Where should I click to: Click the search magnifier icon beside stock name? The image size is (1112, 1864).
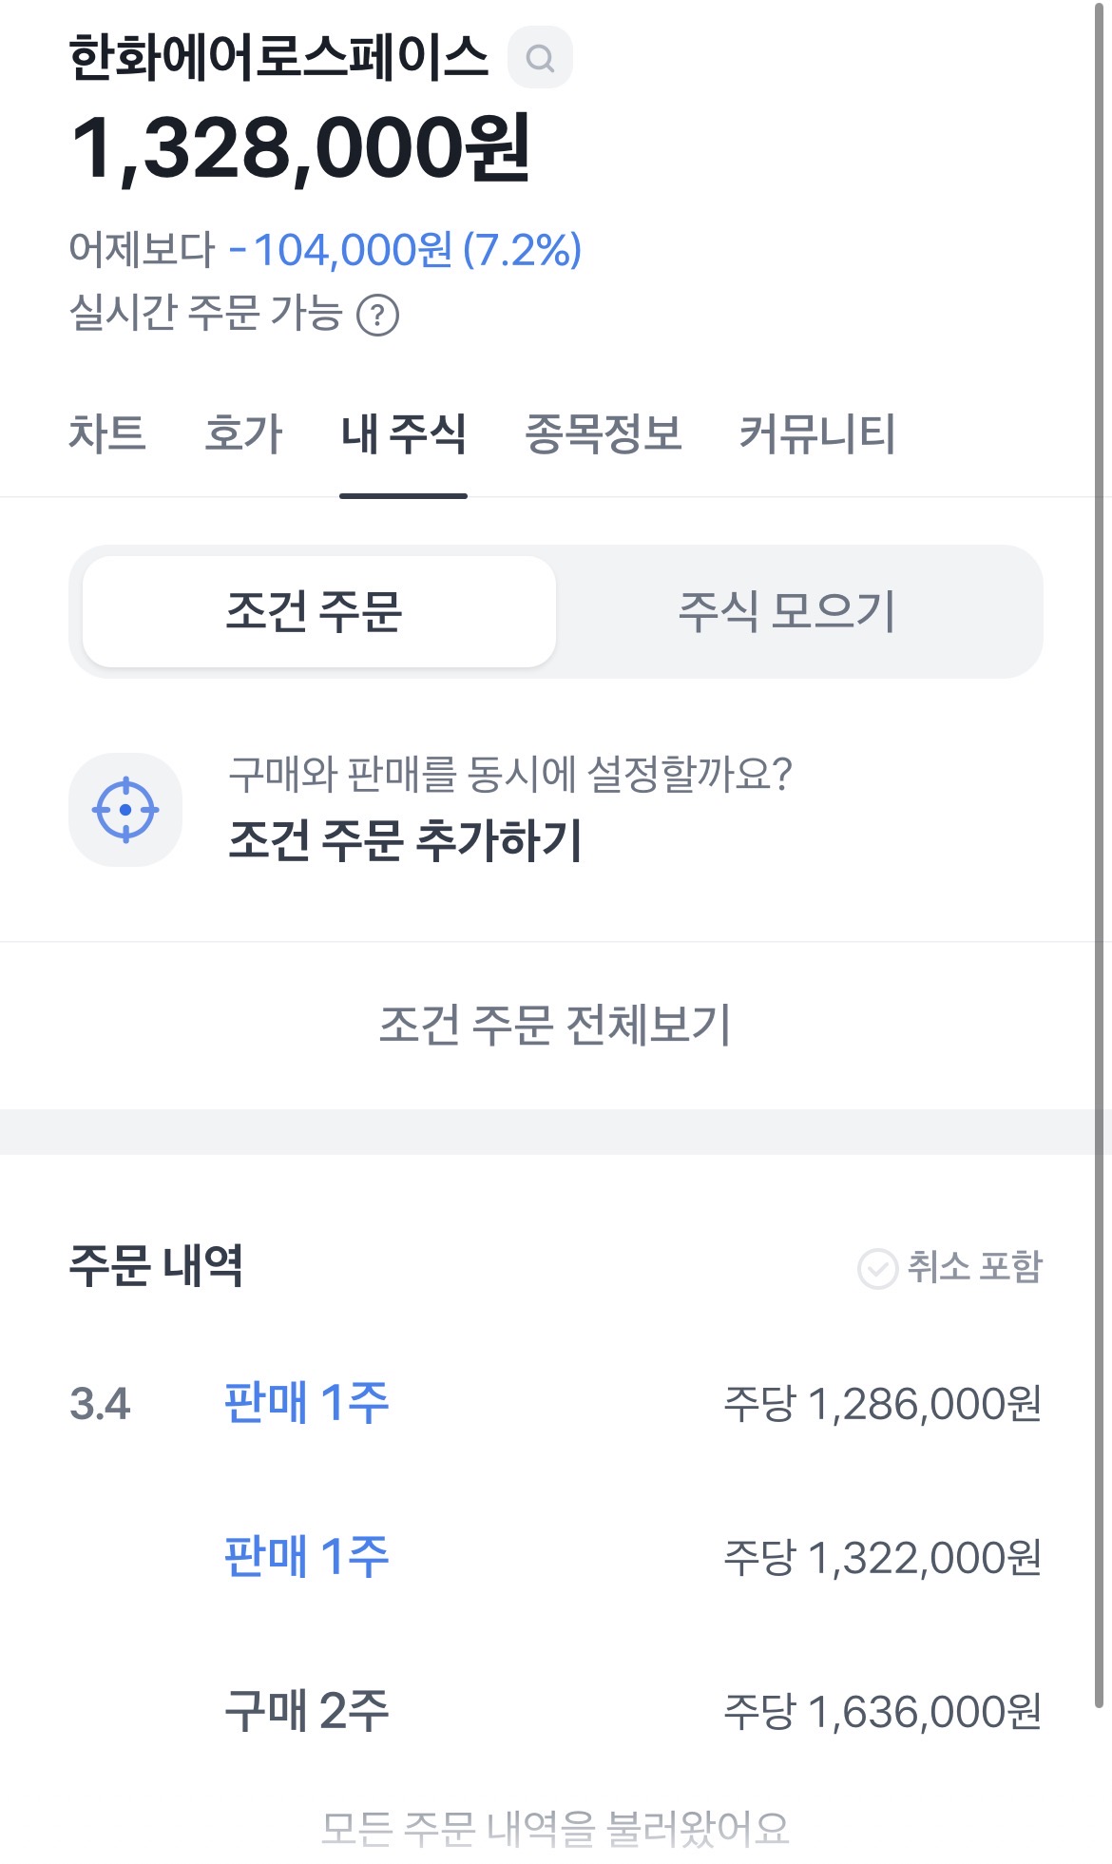[540, 59]
